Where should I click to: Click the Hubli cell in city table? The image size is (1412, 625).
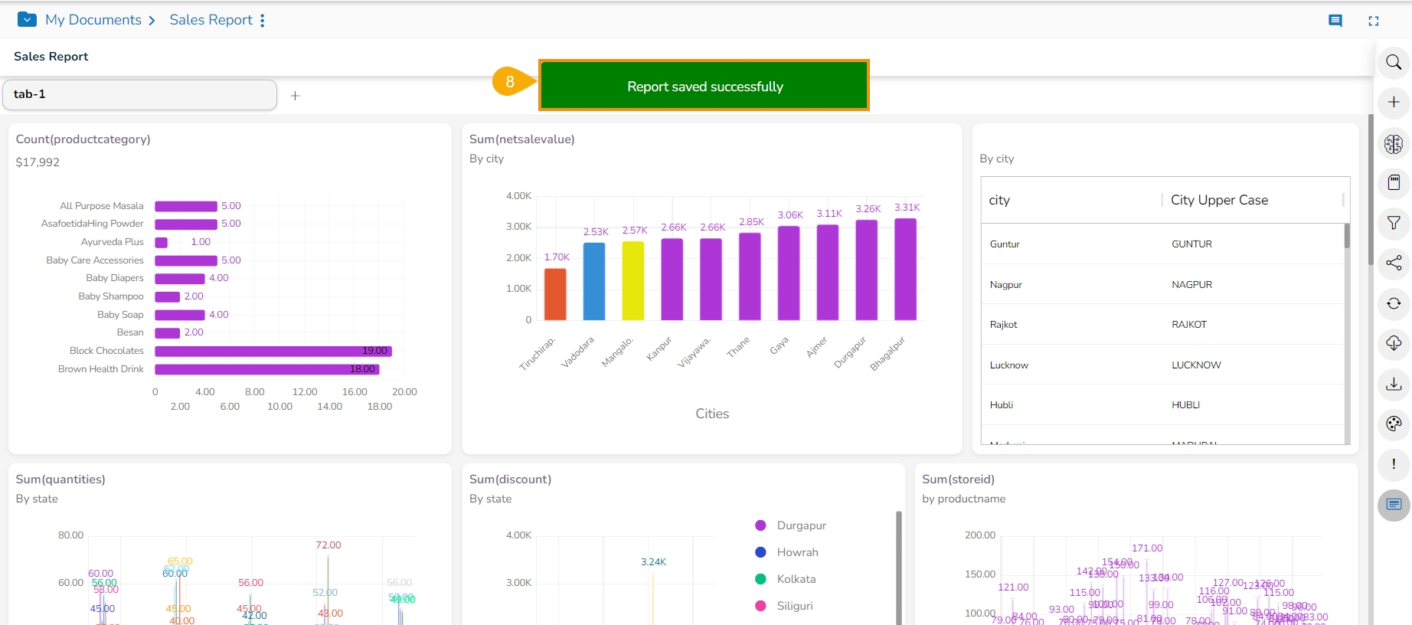1002,405
